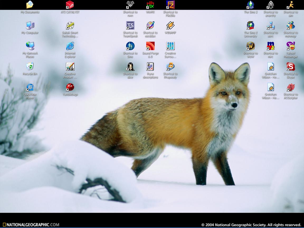Open the My Documents folder icon
Viewport: 304px width, 228px height.
pos(30,5)
